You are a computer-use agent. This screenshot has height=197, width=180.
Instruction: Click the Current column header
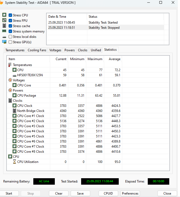pos(59,59)
